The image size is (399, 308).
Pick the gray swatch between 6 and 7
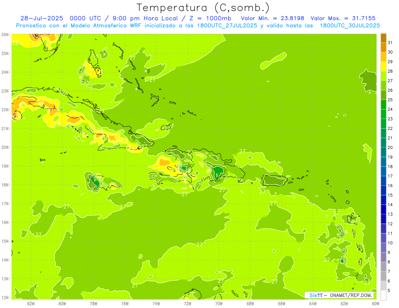point(383,276)
